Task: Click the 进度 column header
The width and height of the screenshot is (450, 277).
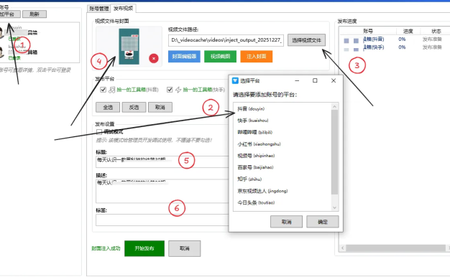Action: 408,31
